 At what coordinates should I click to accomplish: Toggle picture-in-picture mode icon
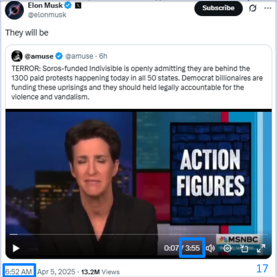[244, 248]
